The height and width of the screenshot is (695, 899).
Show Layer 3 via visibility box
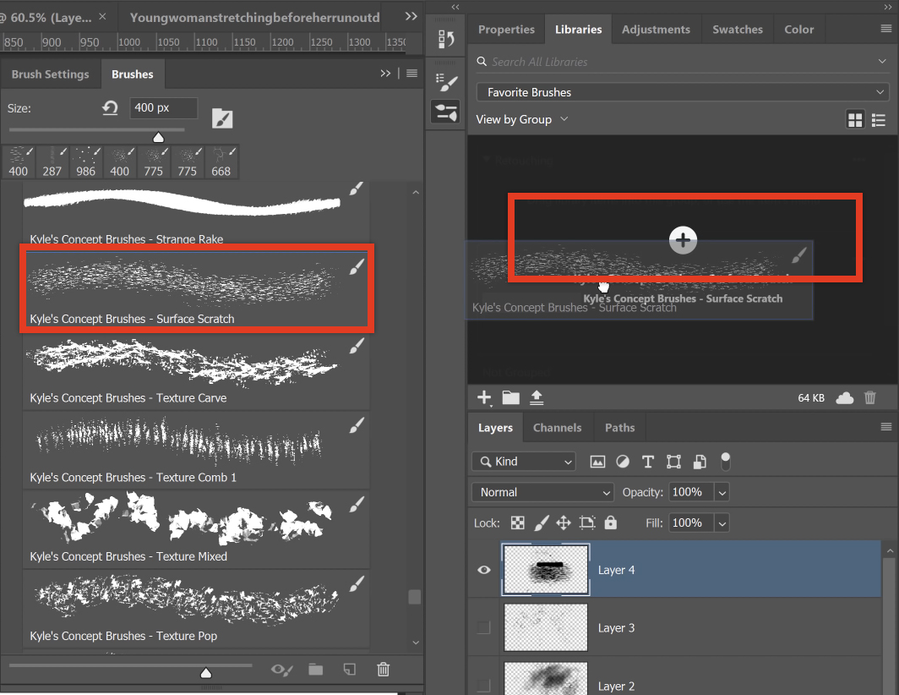[483, 627]
